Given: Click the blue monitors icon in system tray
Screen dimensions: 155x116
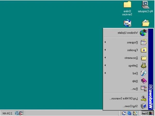Looking at the screenshot, I should click(x=17, y=113).
